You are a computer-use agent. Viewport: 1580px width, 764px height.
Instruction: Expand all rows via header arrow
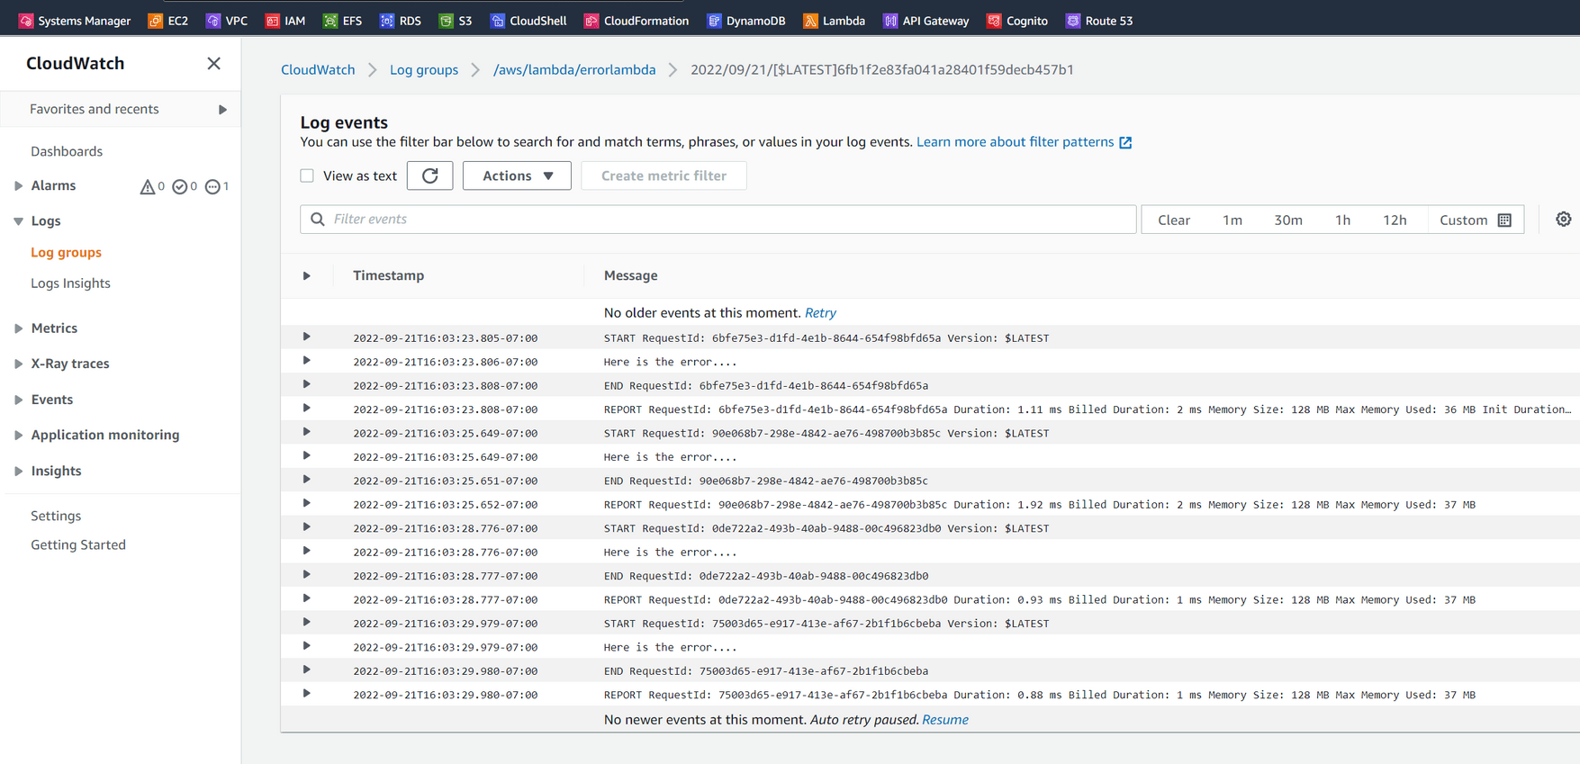coord(307,275)
